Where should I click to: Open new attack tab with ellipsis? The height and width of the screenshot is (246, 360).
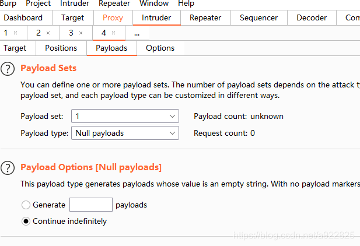[137, 33]
